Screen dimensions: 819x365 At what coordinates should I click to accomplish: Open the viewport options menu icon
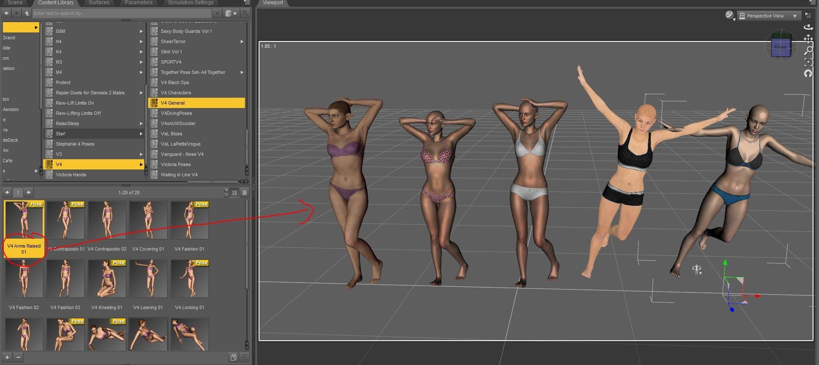(808, 15)
